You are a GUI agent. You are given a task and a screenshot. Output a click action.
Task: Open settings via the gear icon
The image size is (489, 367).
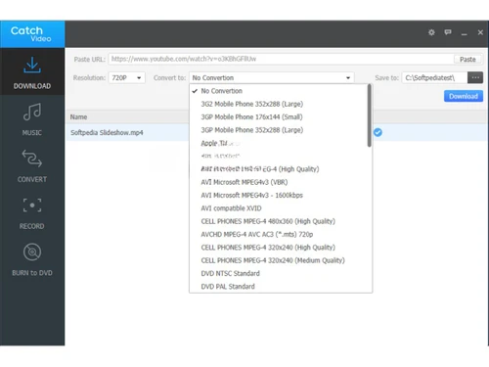(x=431, y=32)
